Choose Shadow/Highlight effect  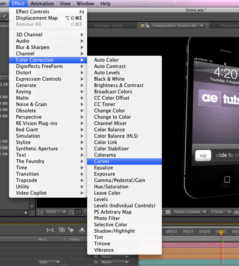(124, 231)
